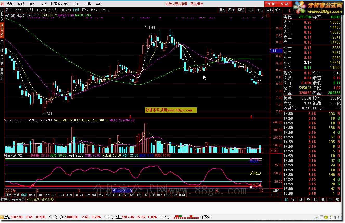
Task: Open the 功能 menu
Action: (x=21, y=4)
